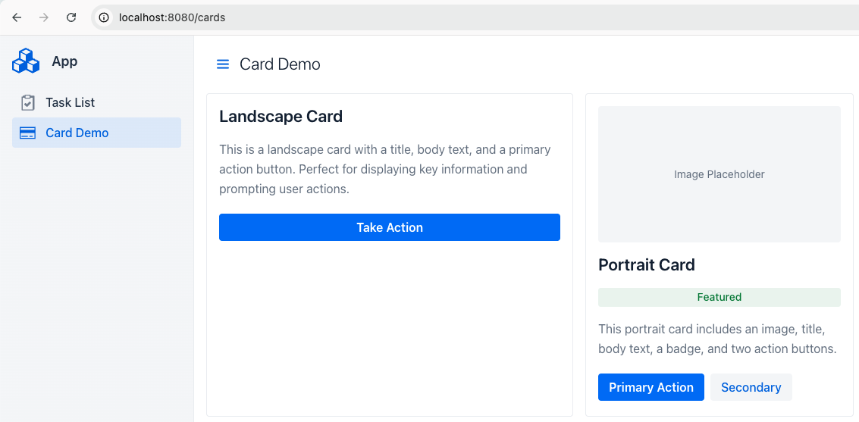Click the Portrait Card heading

click(x=647, y=265)
